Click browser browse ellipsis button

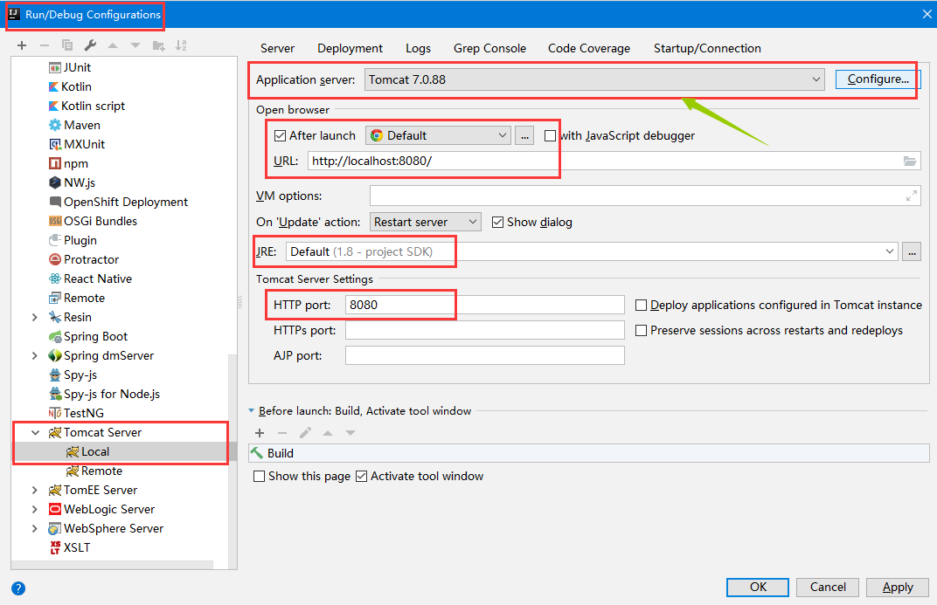524,135
